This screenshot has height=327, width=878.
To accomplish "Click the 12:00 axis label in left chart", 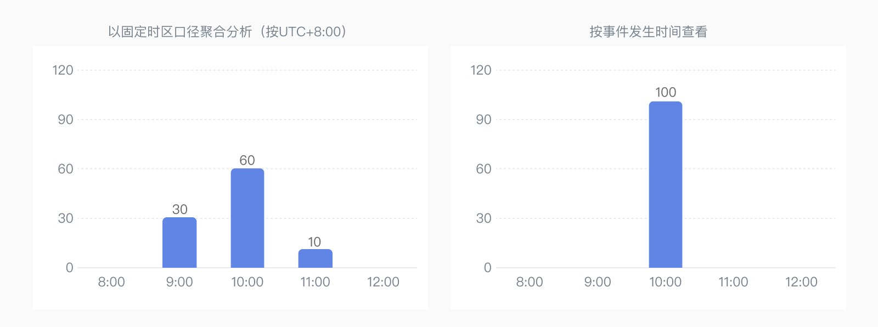I will pos(383,282).
